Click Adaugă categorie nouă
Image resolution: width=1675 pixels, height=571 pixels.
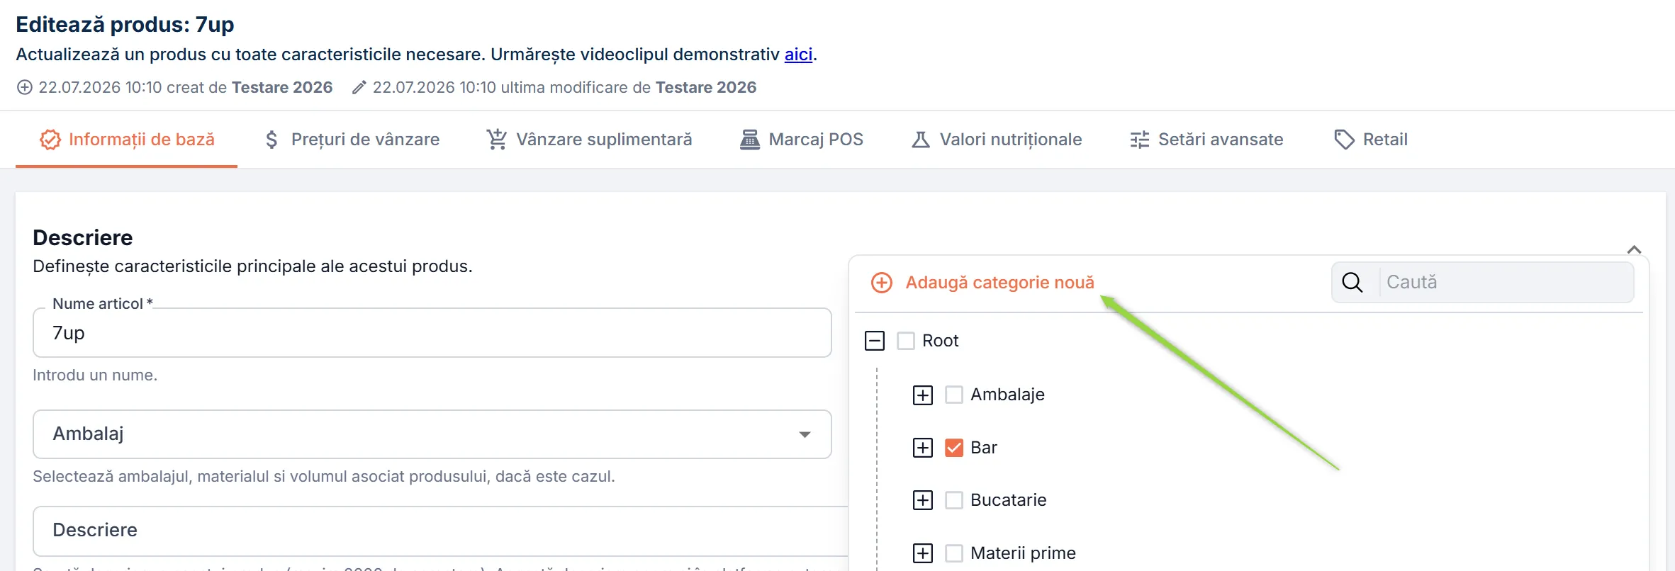point(999,283)
